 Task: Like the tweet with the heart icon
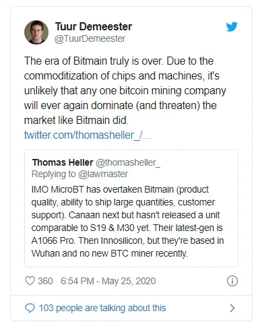[30, 281]
